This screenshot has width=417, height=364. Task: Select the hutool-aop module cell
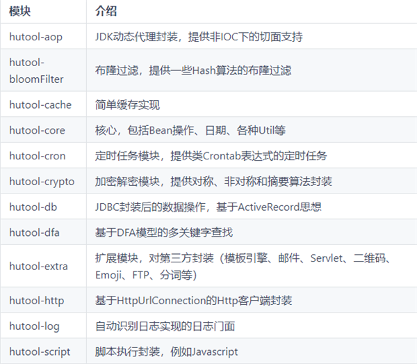click(36, 36)
